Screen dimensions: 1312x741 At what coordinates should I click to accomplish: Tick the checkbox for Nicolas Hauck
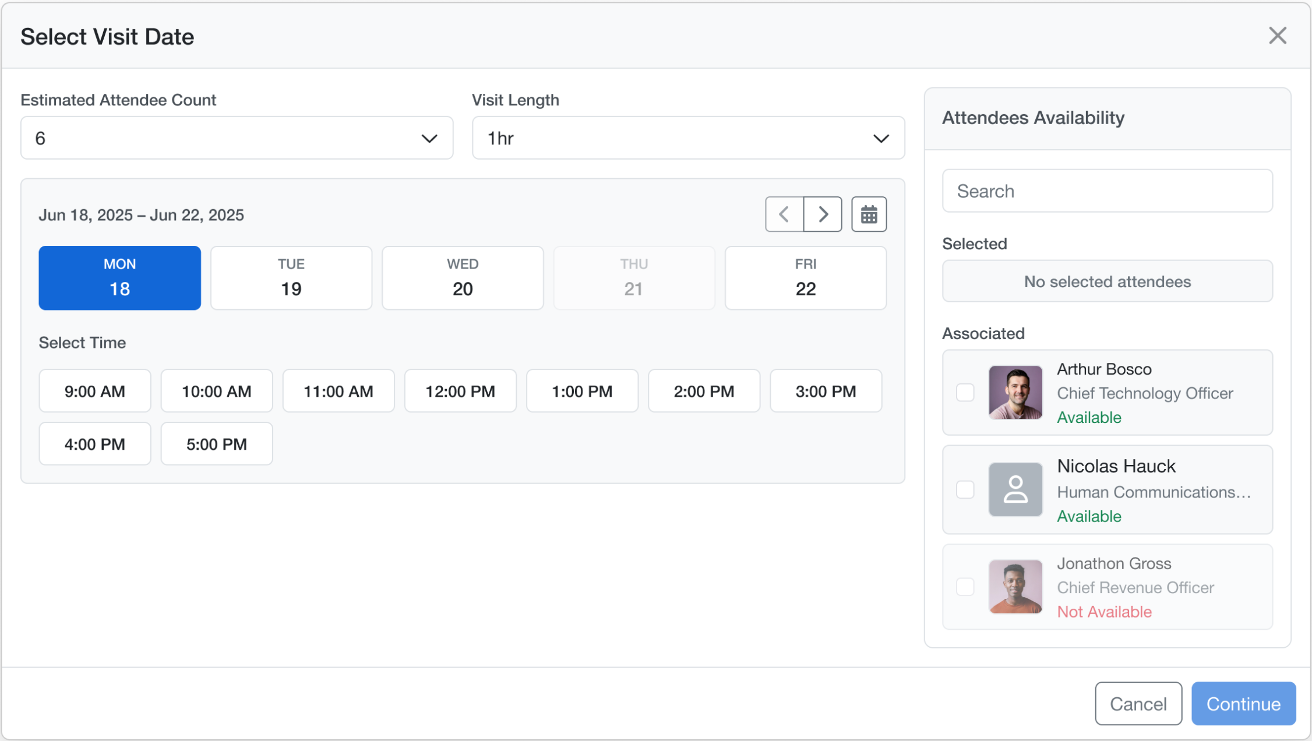pyautogui.click(x=965, y=489)
